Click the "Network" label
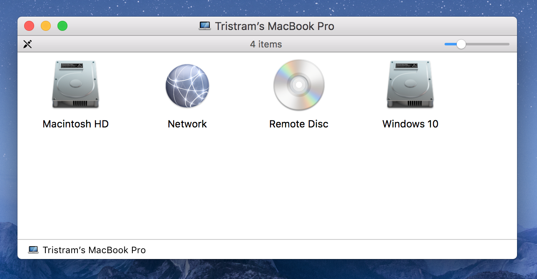The image size is (537, 279). click(x=187, y=124)
